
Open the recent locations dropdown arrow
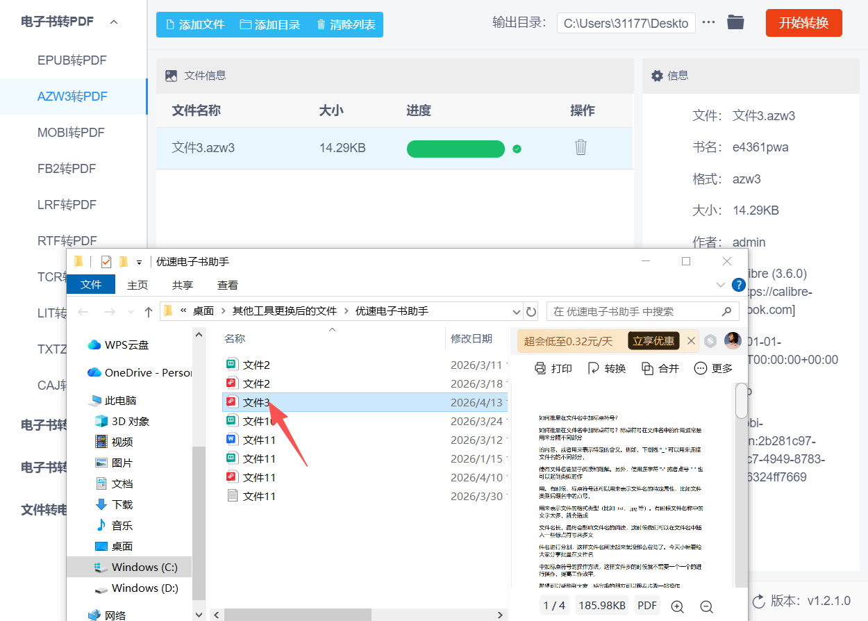point(131,313)
